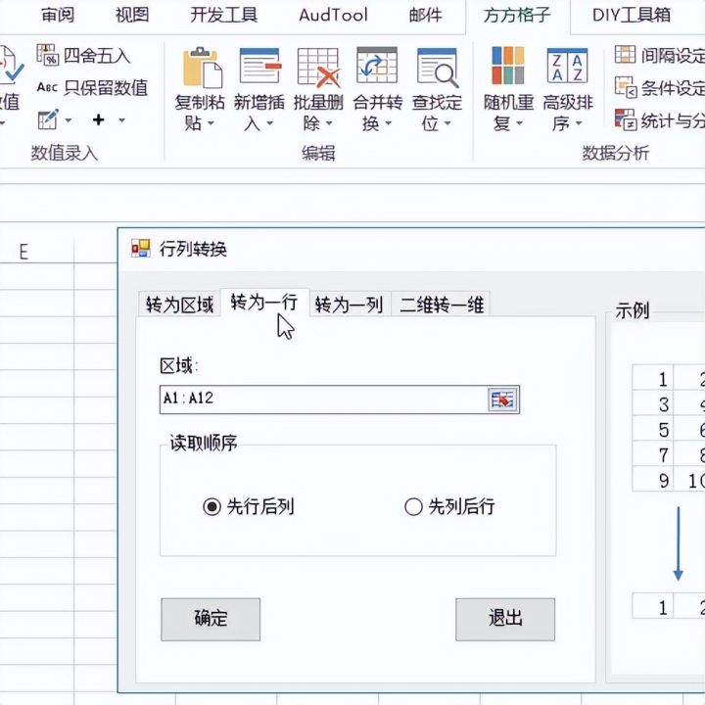The height and width of the screenshot is (705, 705).
Task: Expand the arrow beside the plus sign
Action: pyautogui.click(x=121, y=120)
